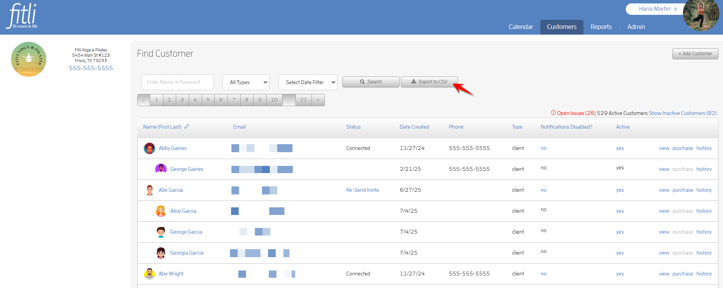
Task: Click view for Alice Garcia
Action: (664, 211)
